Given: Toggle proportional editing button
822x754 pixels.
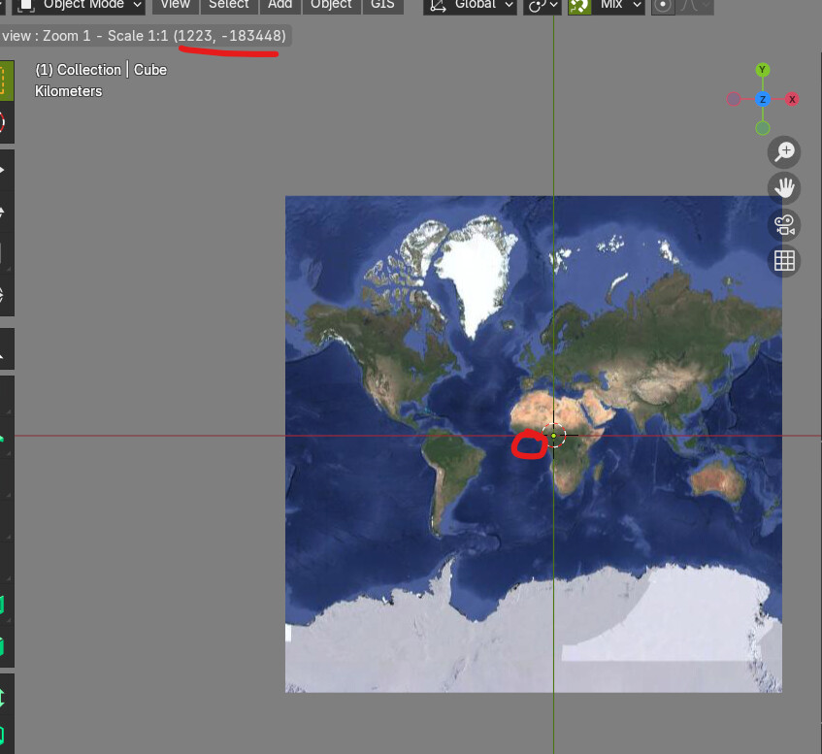Looking at the screenshot, I should tap(663, 5).
